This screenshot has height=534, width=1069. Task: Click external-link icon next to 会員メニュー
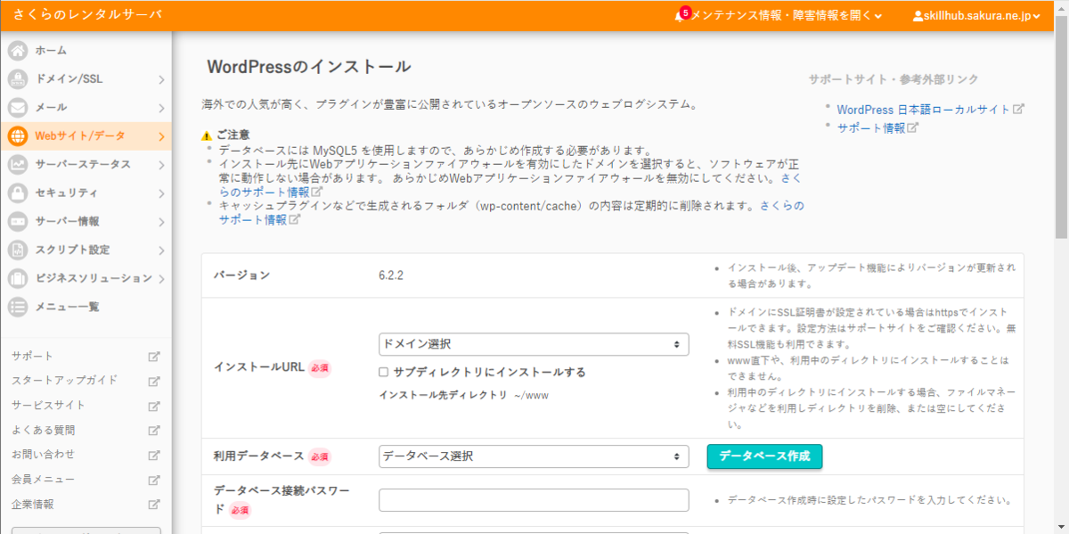point(154,480)
